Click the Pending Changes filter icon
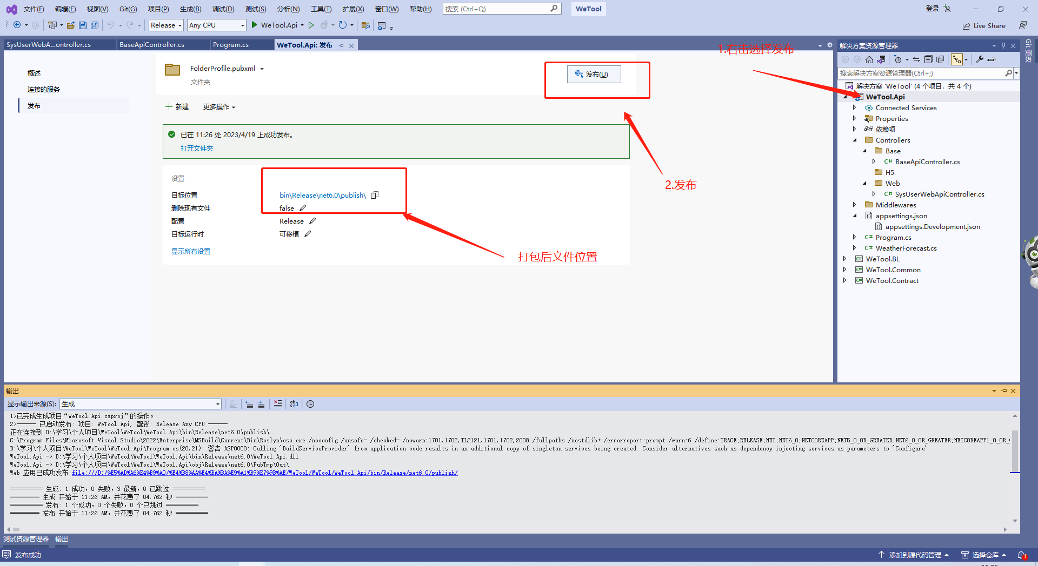 (x=898, y=59)
